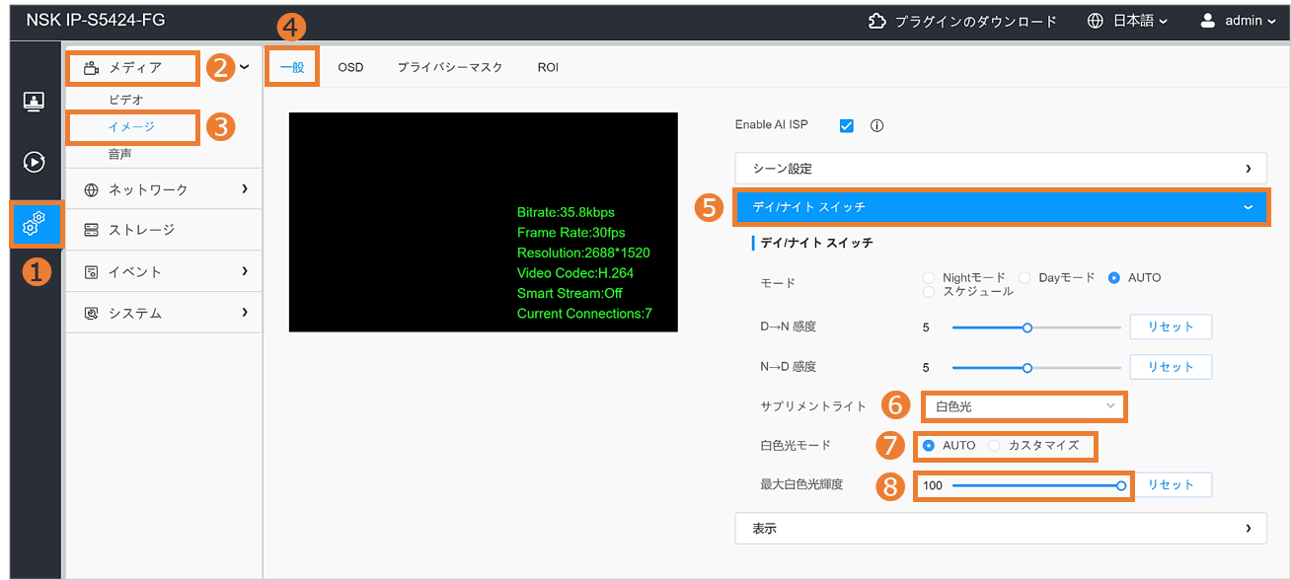Open live view monitor icon in sidebar
The height and width of the screenshot is (580, 1291).
(34, 102)
